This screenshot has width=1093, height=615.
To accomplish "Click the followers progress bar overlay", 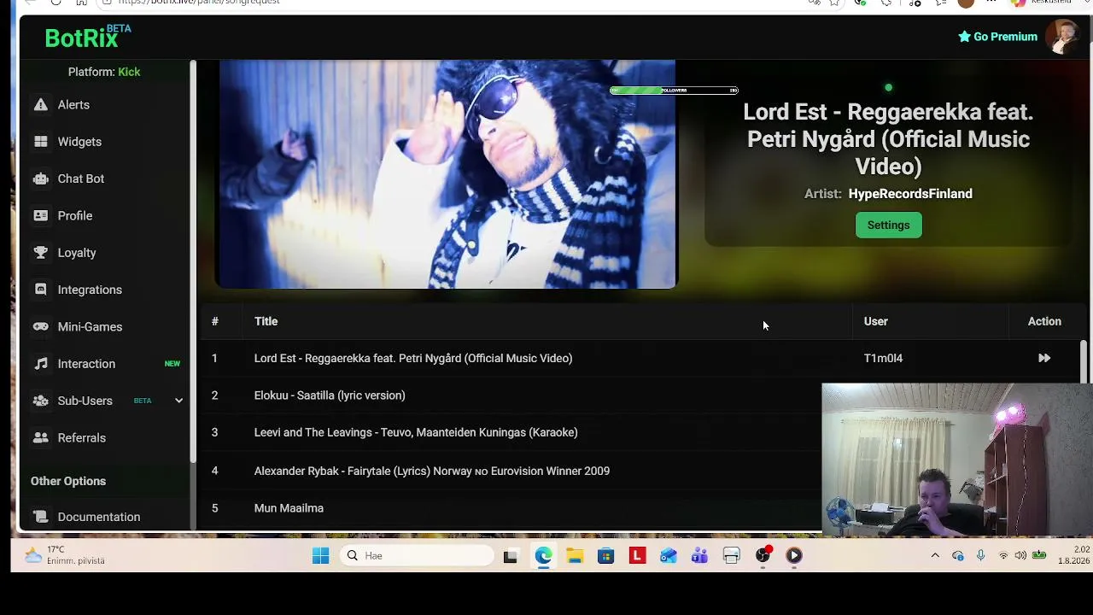I will pos(674,91).
